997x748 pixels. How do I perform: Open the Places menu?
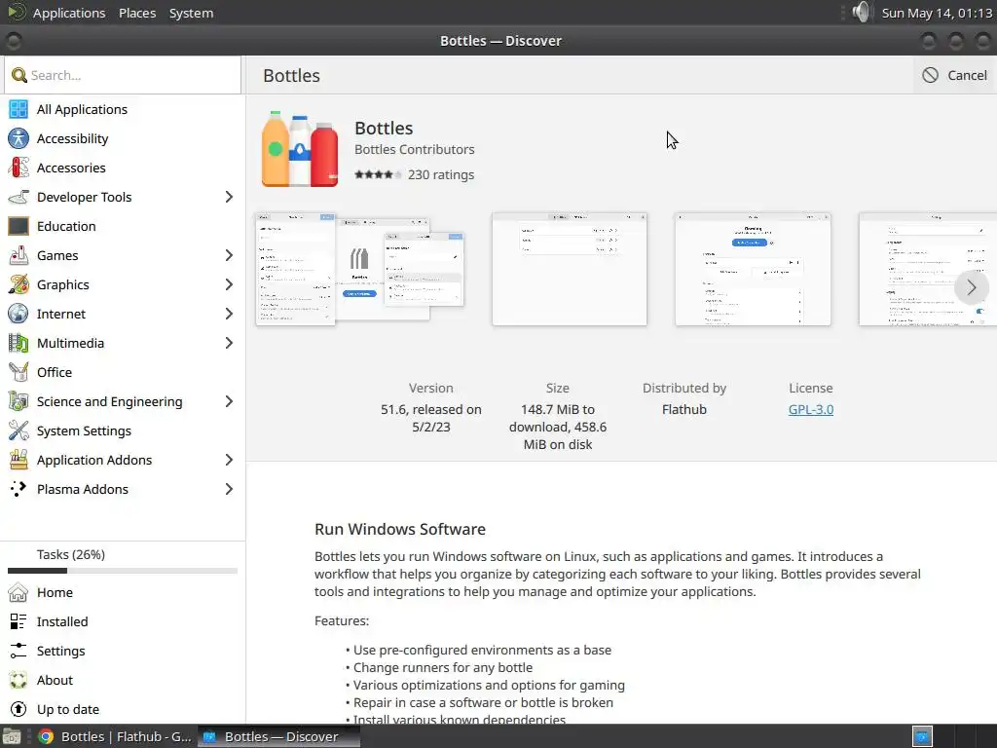point(137,13)
